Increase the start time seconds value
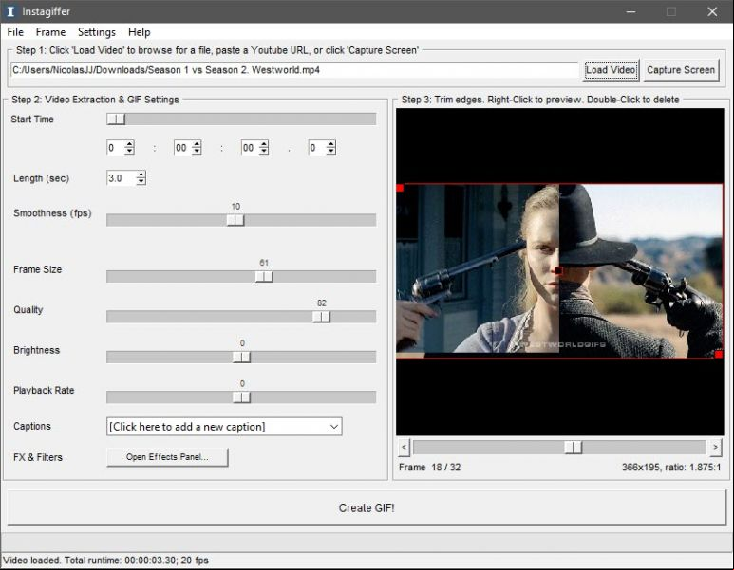This screenshot has width=734, height=570. point(264,144)
